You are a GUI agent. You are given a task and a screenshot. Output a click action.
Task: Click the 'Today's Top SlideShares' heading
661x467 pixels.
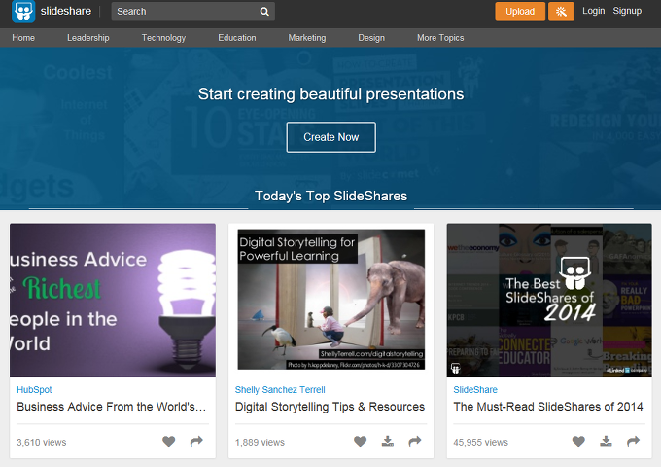click(330, 196)
